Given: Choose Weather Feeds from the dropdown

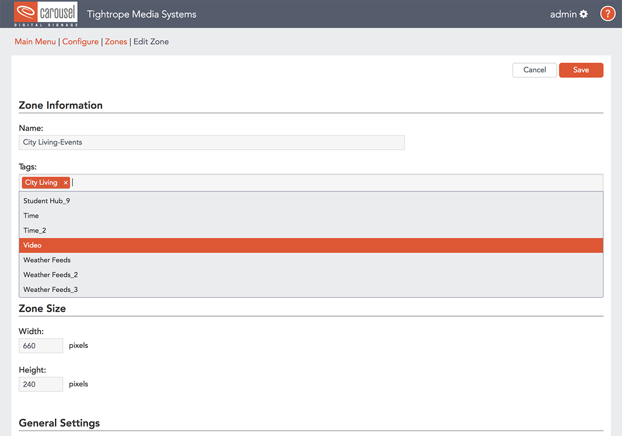Looking at the screenshot, I should tap(47, 260).
